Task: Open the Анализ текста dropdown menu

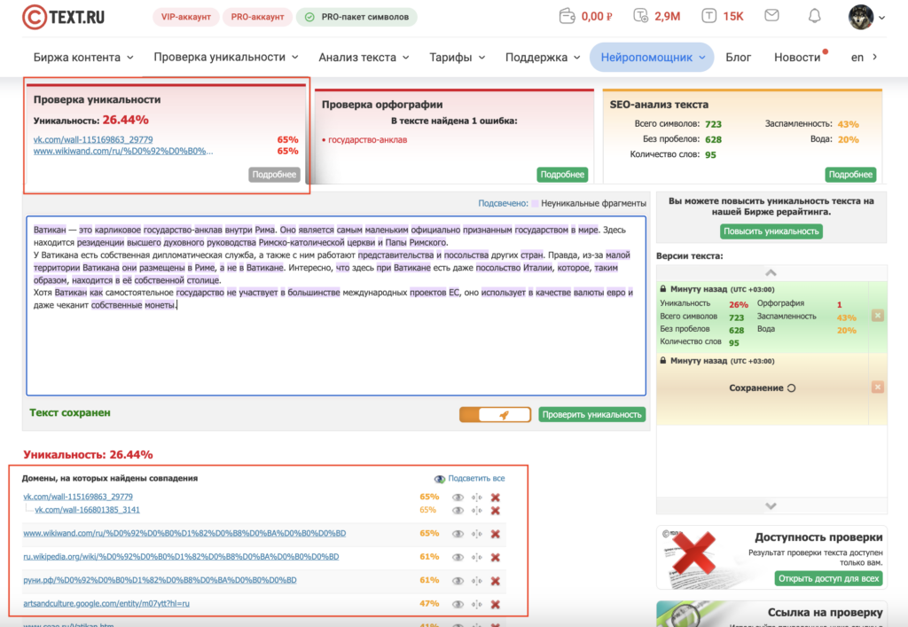Action: point(364,57)
